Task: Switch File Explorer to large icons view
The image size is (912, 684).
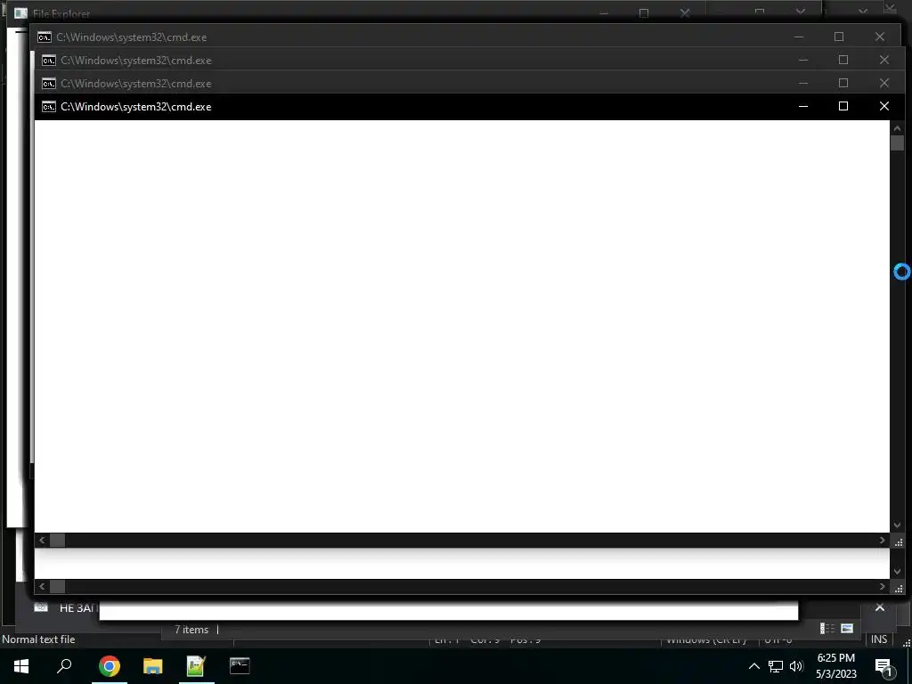Action: [x=847, y=628]
